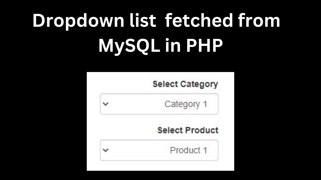This screenshot has height=180, width=321.
Task: Click the word "list" in title
Action: pyautogui.click(x=143, y=20)
